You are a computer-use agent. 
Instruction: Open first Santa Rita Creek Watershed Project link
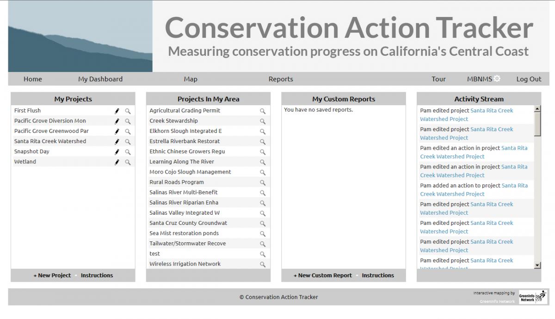(x=467, y=114)
